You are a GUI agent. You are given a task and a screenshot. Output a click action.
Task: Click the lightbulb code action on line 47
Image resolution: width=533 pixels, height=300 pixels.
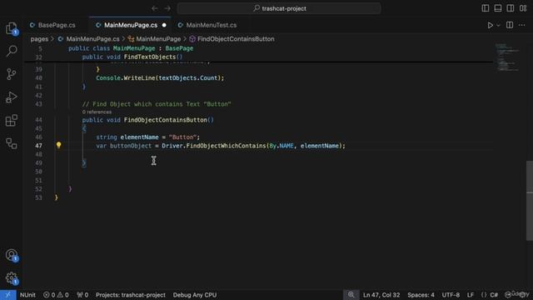click(59, 146)
